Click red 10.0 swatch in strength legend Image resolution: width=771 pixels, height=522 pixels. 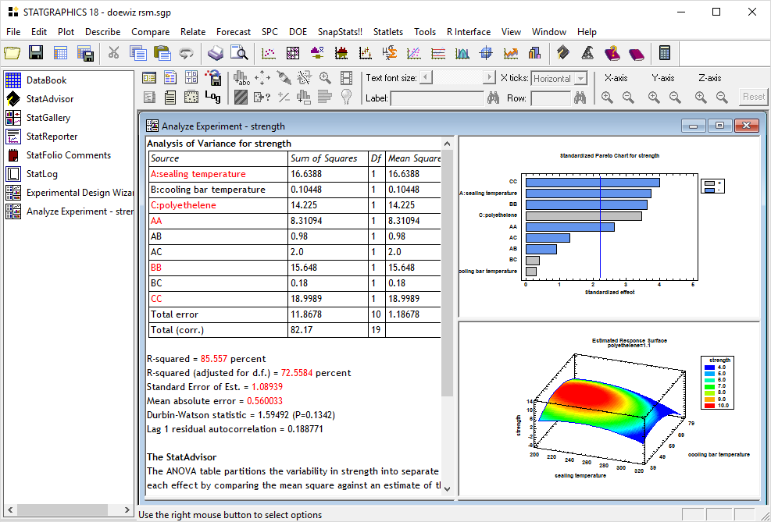(x=709, y=406)
